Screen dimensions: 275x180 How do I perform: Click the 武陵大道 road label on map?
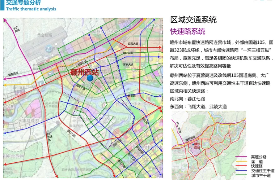[x=117, y=143]
